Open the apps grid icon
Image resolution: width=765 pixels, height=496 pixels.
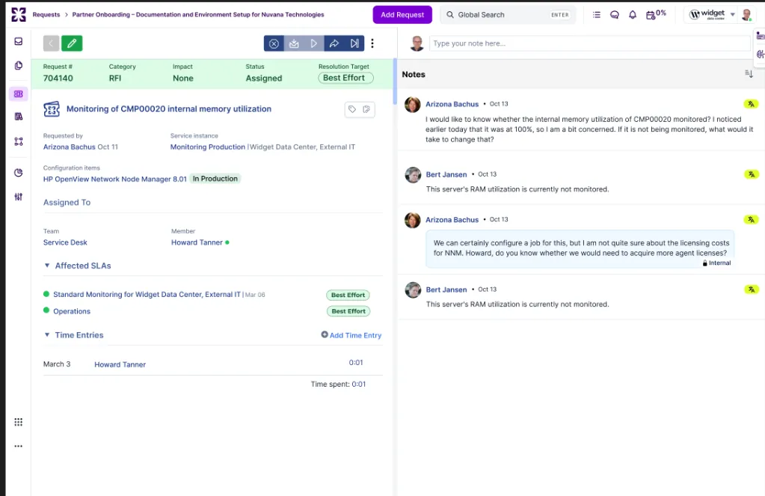[x=19, y=422]
